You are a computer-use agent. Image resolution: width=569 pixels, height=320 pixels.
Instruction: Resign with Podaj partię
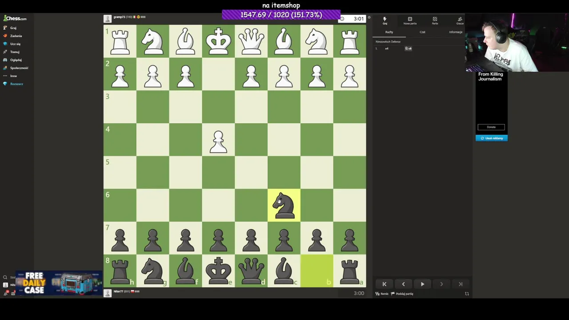[x=402, y=294]
